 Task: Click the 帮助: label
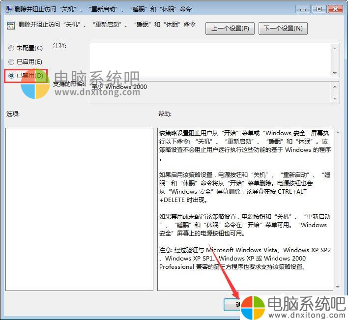165,114
